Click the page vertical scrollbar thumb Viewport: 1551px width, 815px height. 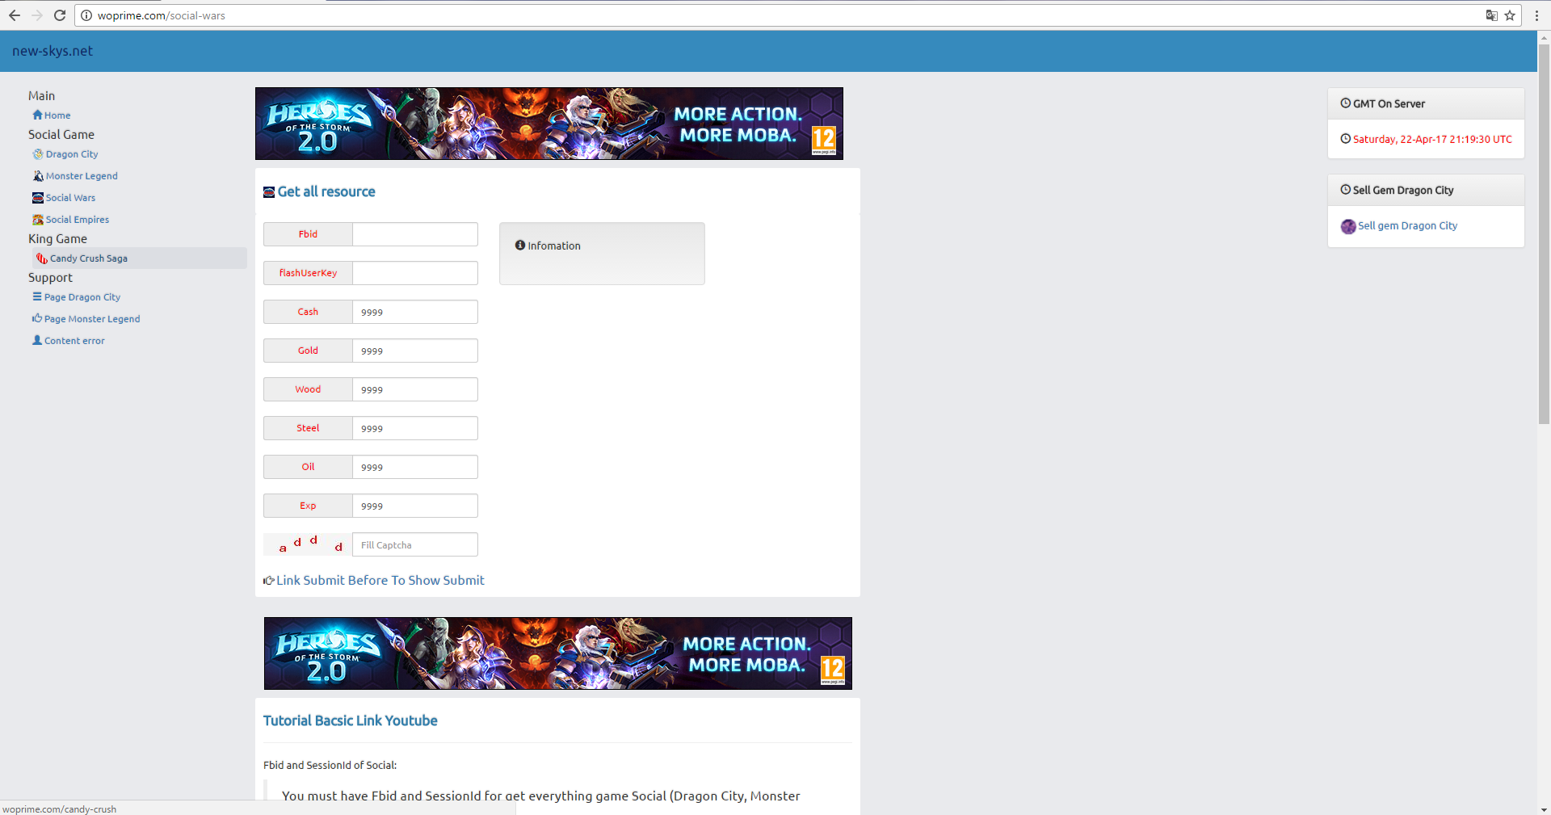click(1544, 234)
